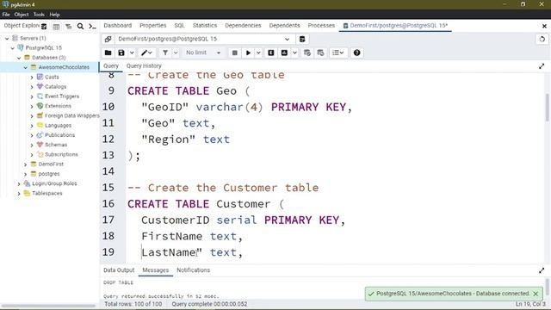This screenshot has height=310, width=551.
Task: Click the connection status icon
Action: [x=108, y=39]
